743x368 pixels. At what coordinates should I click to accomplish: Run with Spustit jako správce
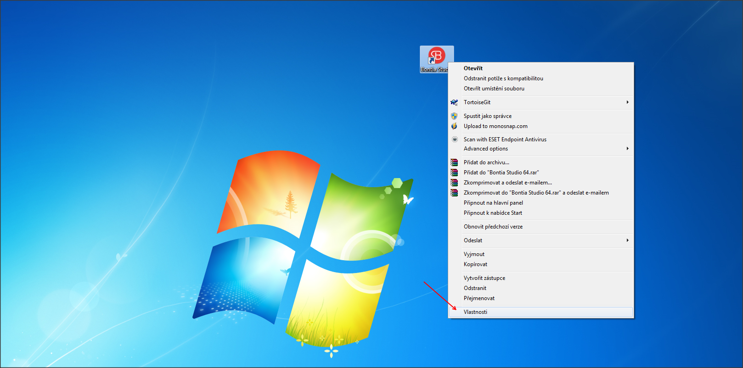pyautogui.click(x=541, y=116)
